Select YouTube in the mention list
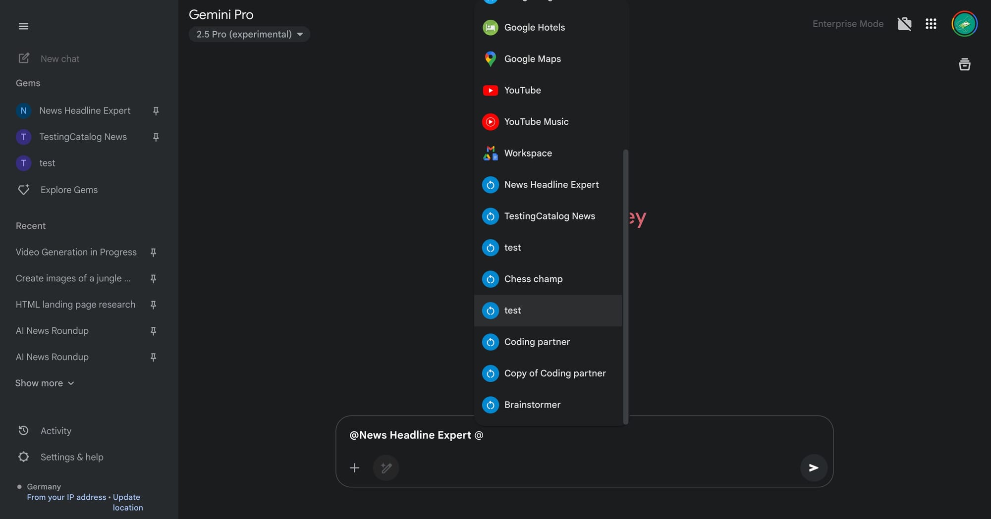Viewport: 991px width, 519px height. (x=548, y=91)
